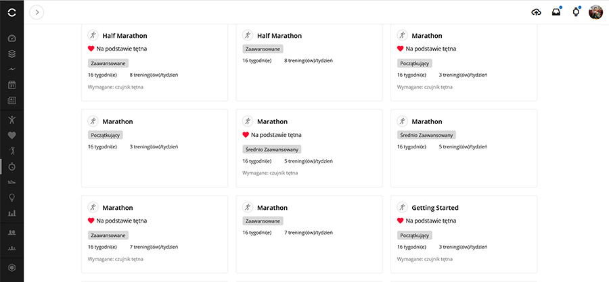Open the bar chart reports sidebar icon
This screenshot has height=282, width=609.
tap(12, 213)
